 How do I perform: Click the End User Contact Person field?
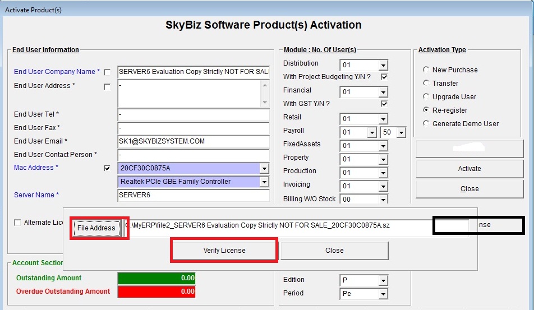(x=194, y=155)
